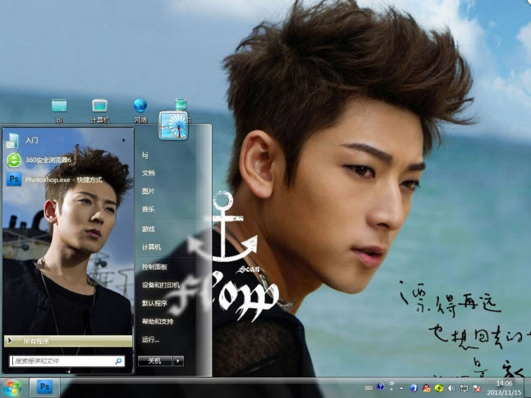Click the keyboard input tray icon
531x398 pixels.
click(x=368, y=388)
